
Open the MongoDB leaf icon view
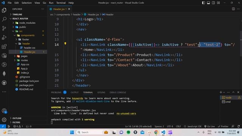[4, 74]
